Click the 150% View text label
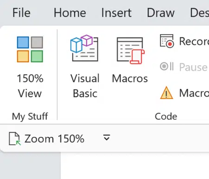Screen dimensions: 209x179 pos(30,86)
